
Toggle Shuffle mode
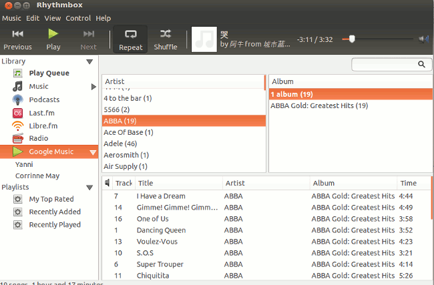(166, 40)
